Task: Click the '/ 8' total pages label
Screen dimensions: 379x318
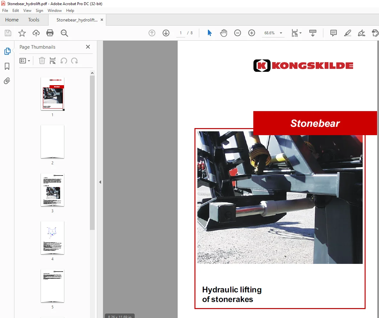Action: click(x=190, y=33)
